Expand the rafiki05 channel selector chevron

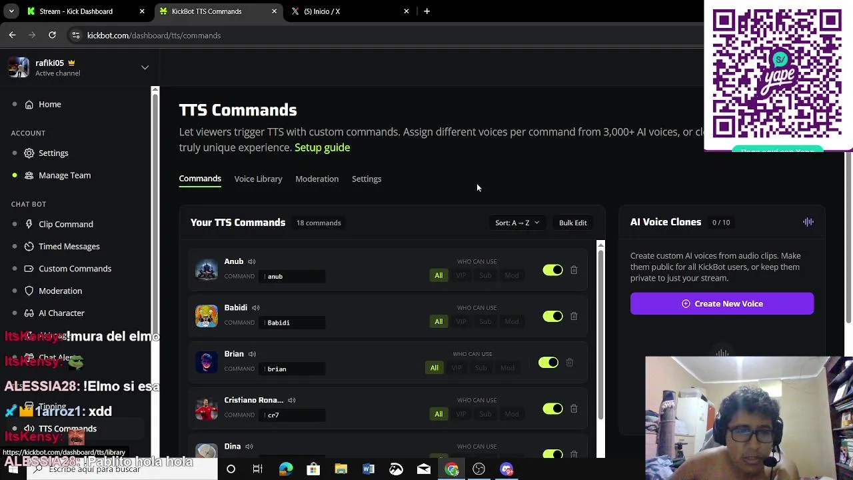145,67
